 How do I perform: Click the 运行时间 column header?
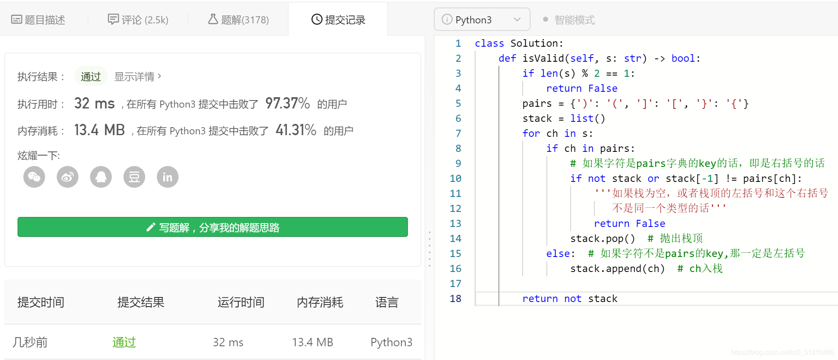(241, 302)
